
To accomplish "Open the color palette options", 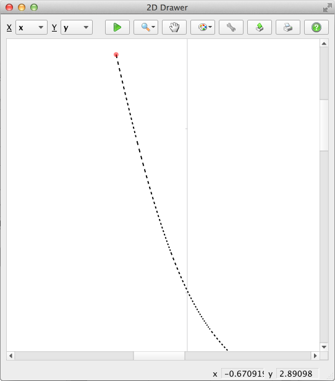I will (203, 27).
